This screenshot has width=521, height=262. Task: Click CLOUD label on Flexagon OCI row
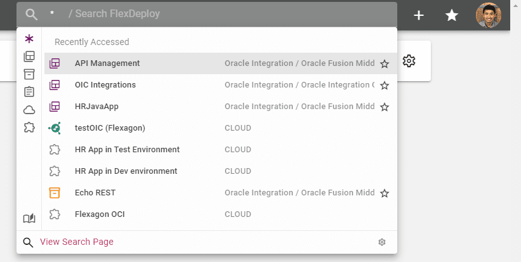point(238,214)
